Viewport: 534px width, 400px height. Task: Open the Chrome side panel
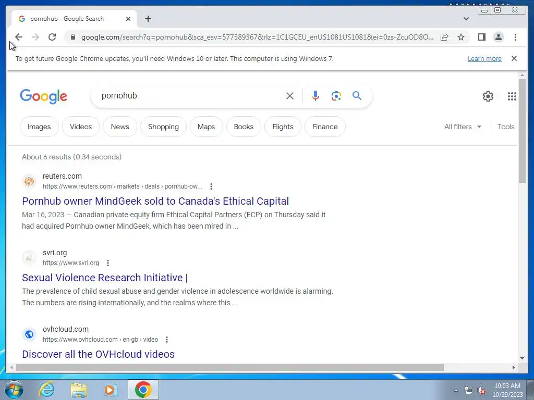tap(481, 37)
